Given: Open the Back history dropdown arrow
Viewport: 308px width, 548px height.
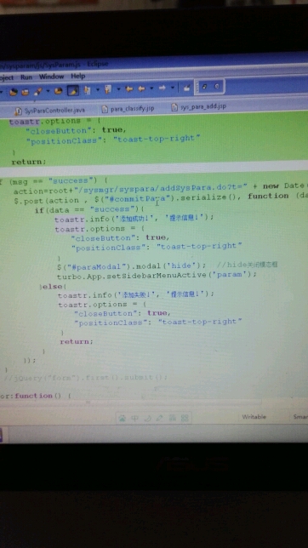Looking at the screenshot, I should (x=151, y=88).
